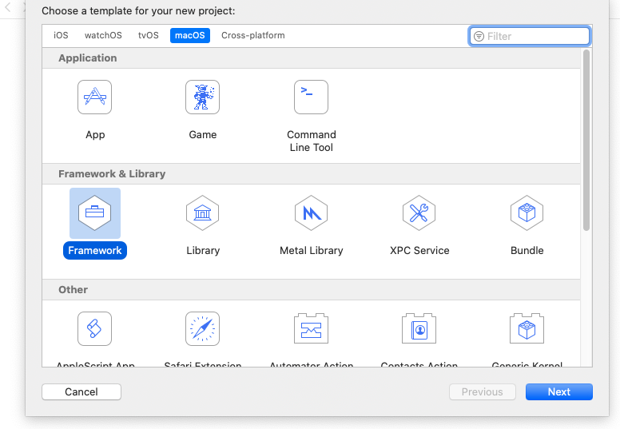Click the App label text
Viewport: 620px width, 429px height.
[95, 135]
